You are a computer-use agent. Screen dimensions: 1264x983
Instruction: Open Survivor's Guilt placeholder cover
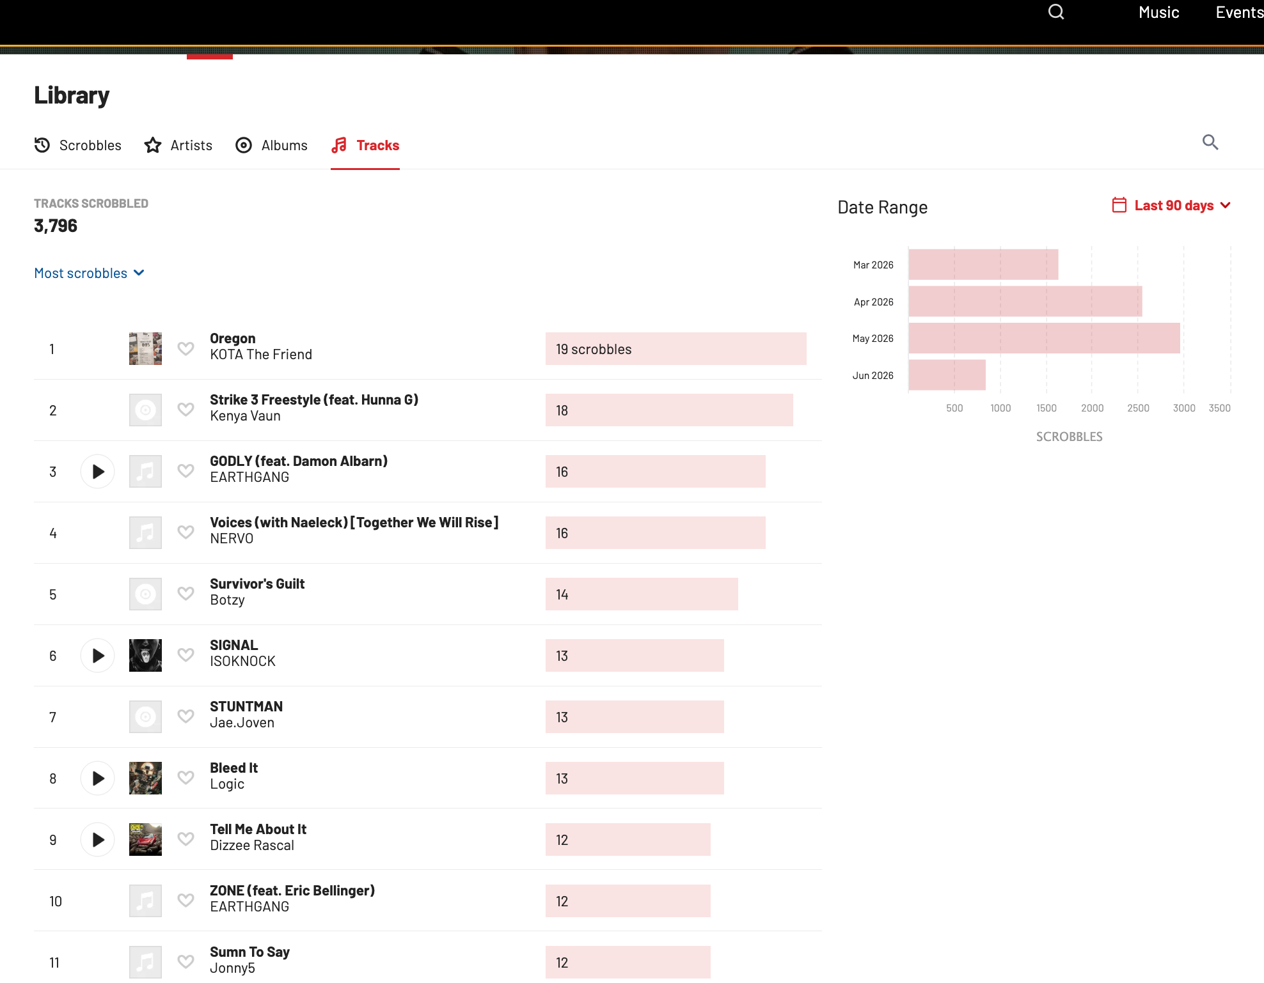click(145, 594)
